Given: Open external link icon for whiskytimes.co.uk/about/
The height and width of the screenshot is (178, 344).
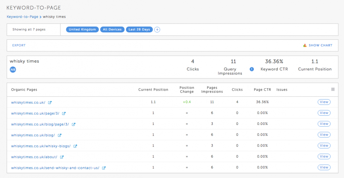Looking at the screenshot, I should [62, 157].
